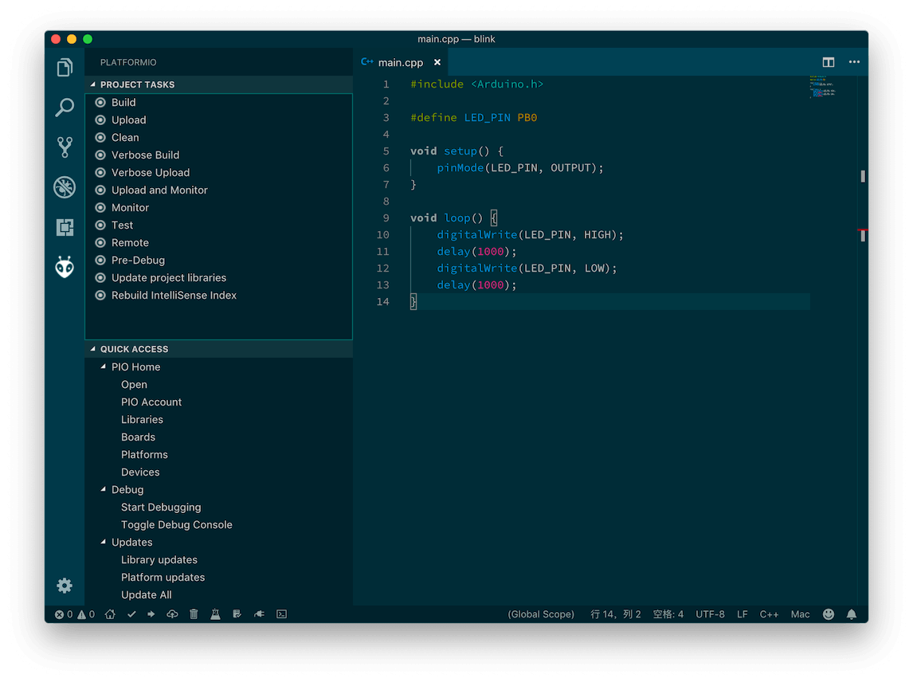This screenshot has height=682, width=913.
Task: Open PIO Home via the status bar house icon
Action: [110, 614]
